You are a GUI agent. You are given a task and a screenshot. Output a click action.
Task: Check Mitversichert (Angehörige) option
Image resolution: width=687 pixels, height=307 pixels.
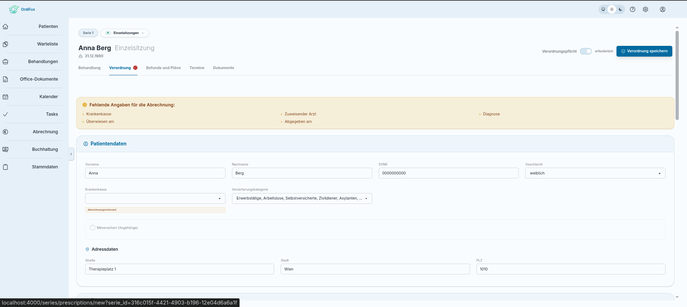[92, 228]
